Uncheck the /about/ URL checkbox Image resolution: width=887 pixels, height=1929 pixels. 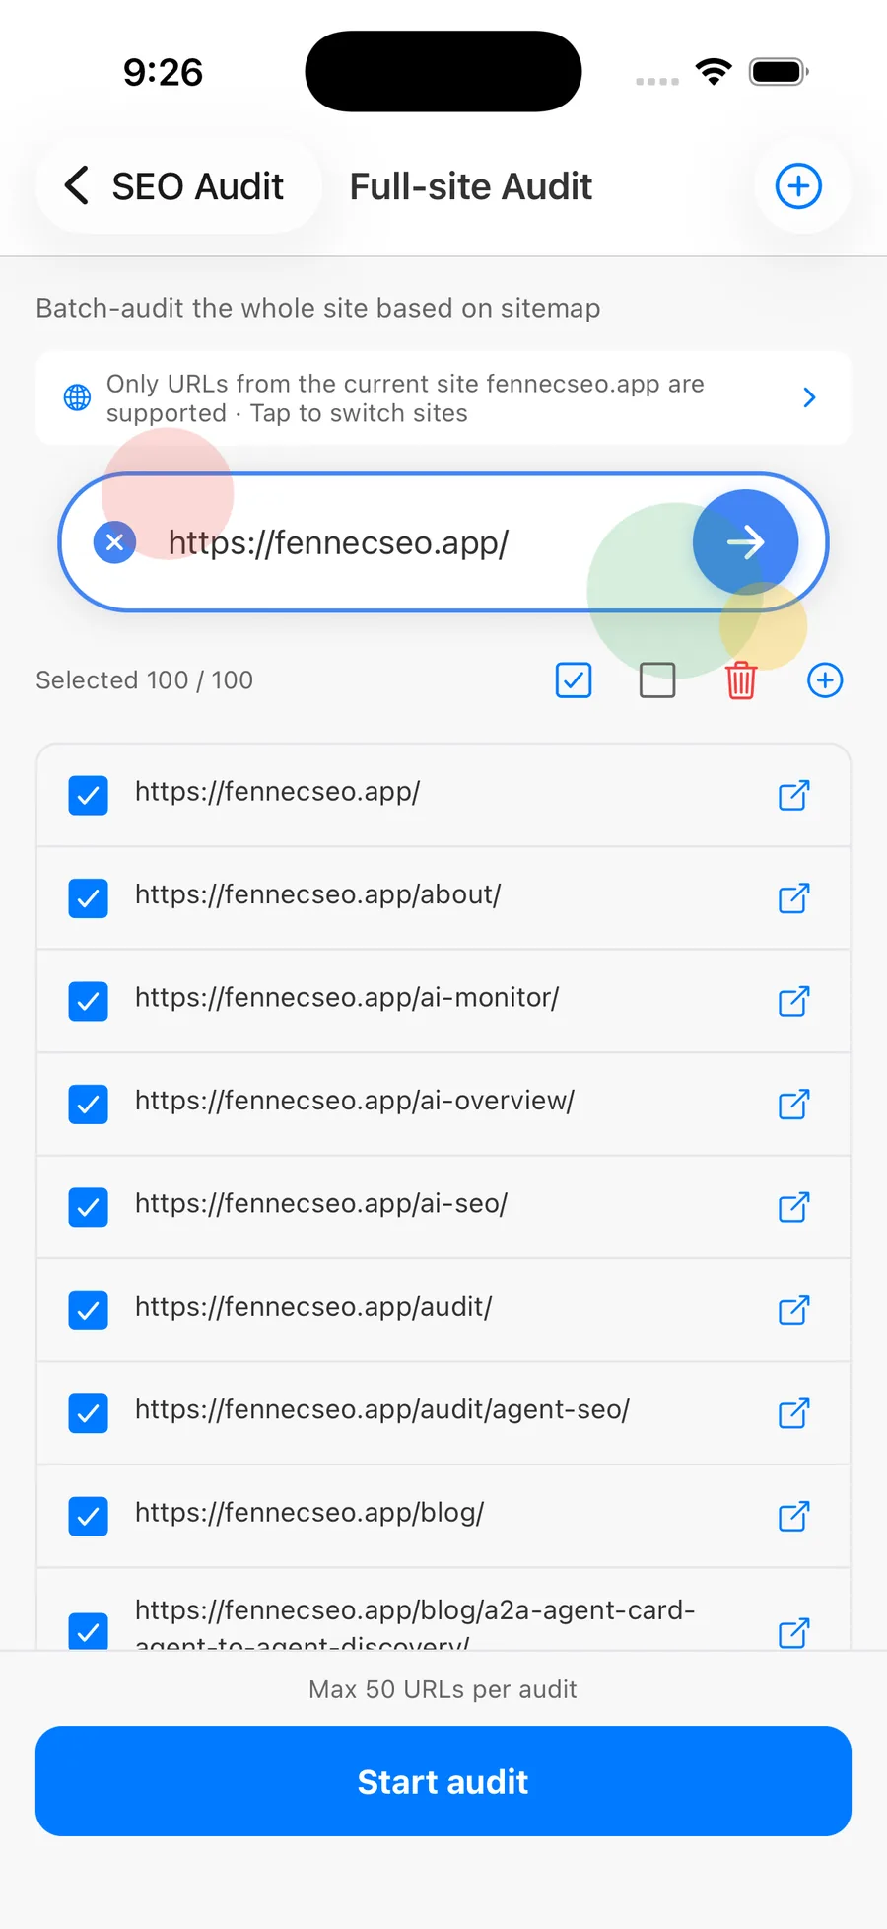(89, 898)
